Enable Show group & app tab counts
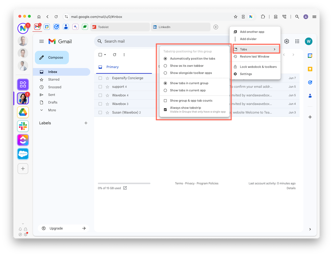This screenshot has height=256, width=333. [x=188, y=101]
